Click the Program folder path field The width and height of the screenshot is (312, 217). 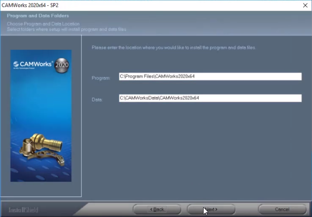pos(210,77)
